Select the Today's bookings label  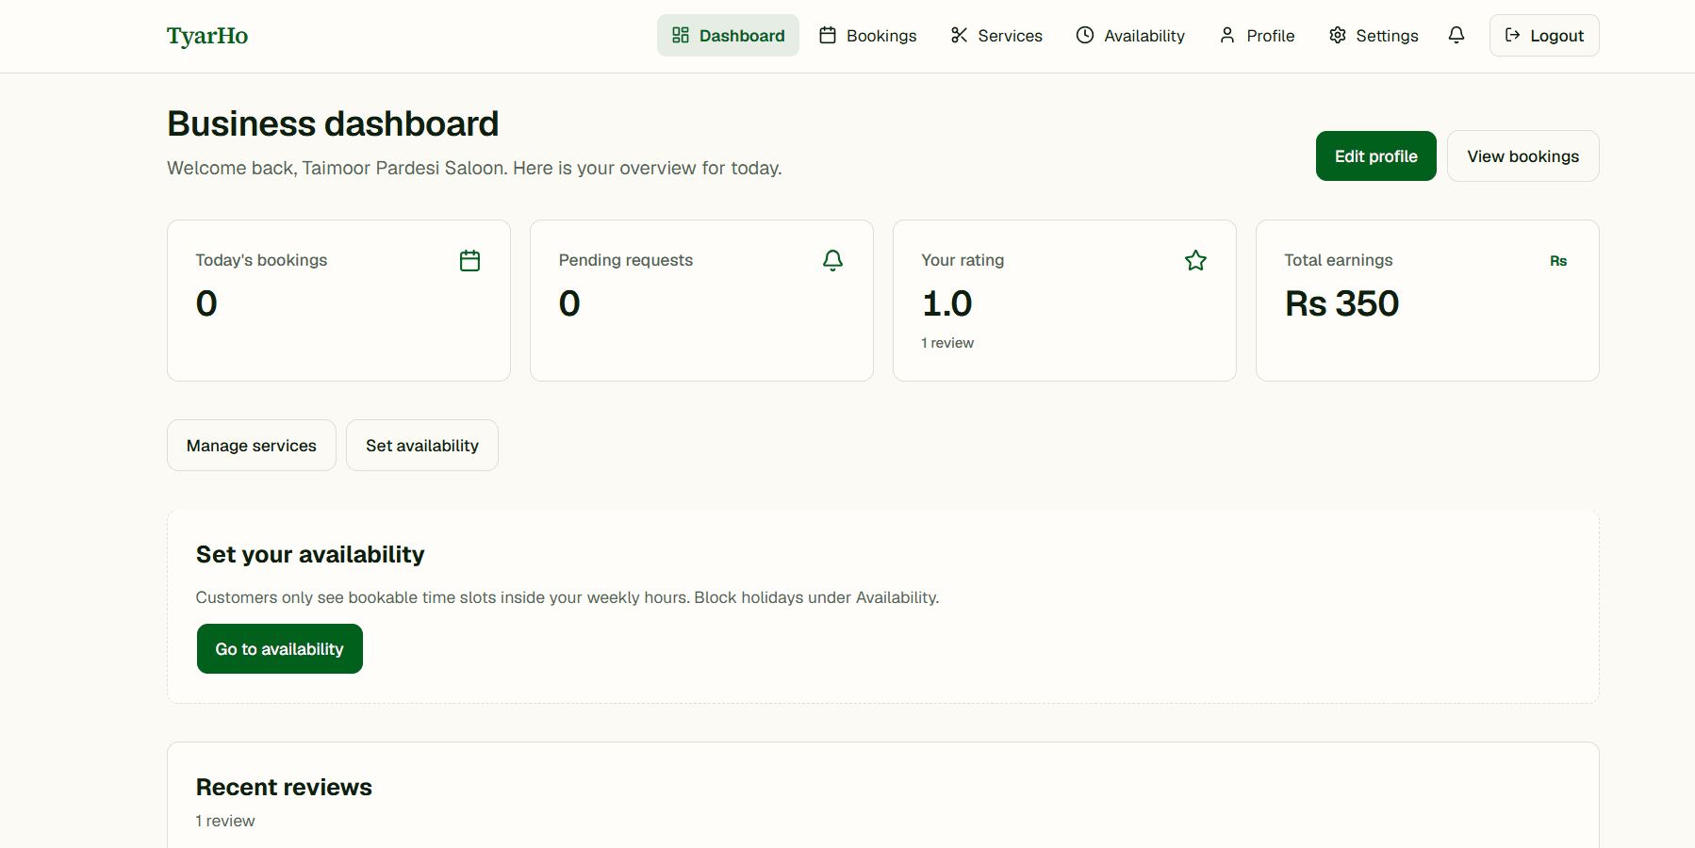click(261, 260)
